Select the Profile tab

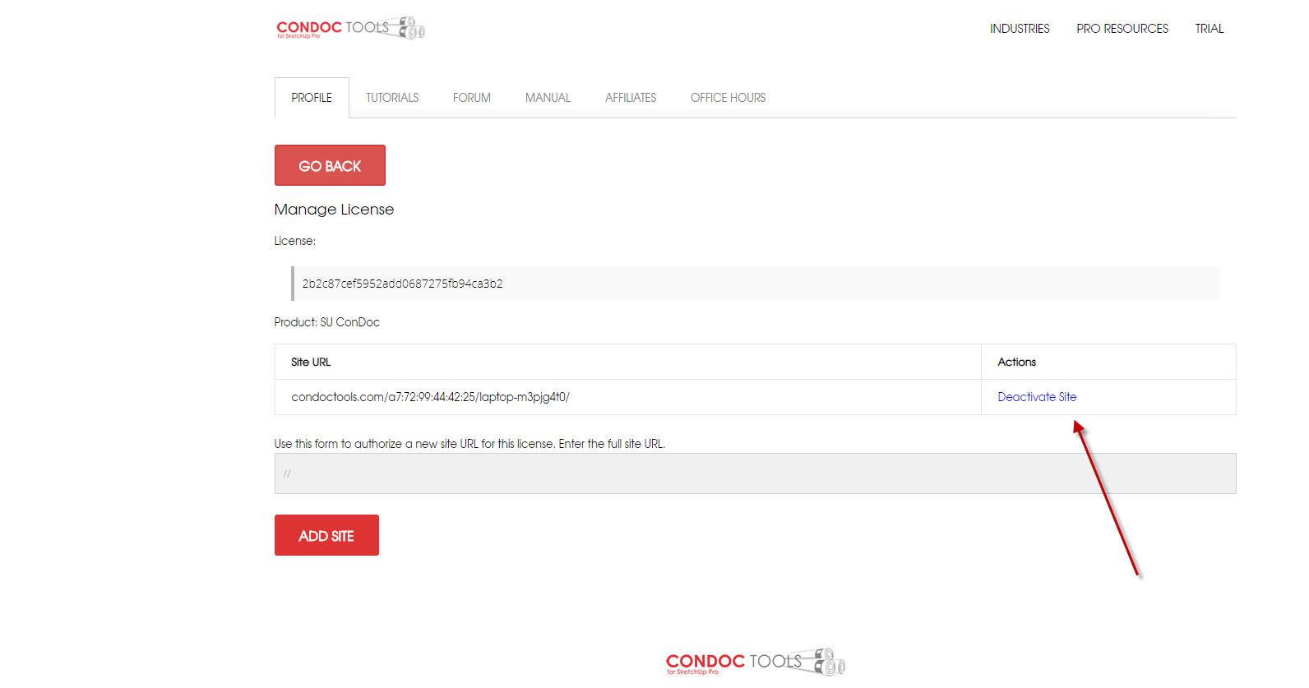tap(312, 98)
